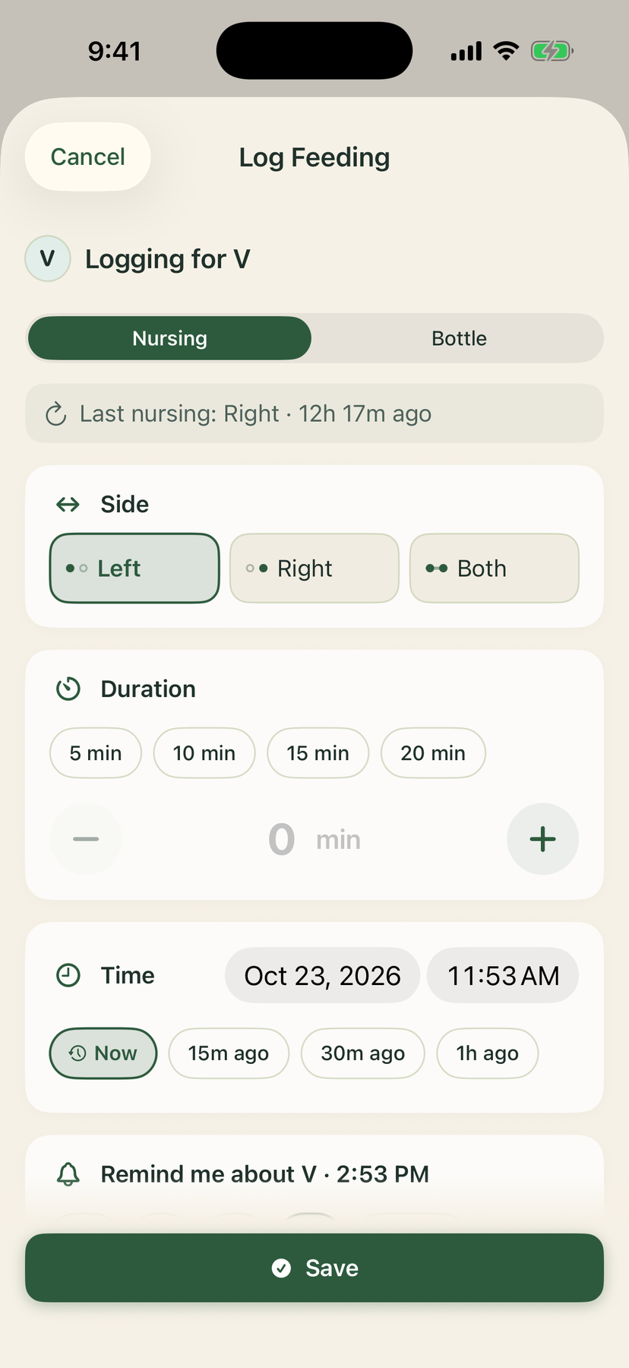Tap the V baby avatar icon
629x1368 pixels.
(x=48, y=259)
